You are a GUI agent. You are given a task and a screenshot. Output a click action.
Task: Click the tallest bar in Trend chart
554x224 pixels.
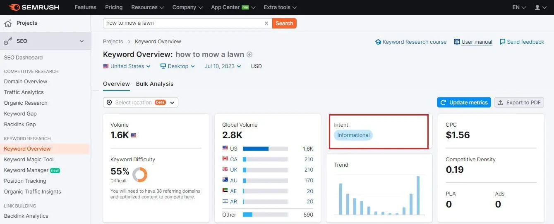click(x=418, y=195)
